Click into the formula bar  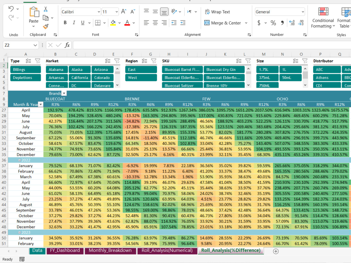coord(212,45)
